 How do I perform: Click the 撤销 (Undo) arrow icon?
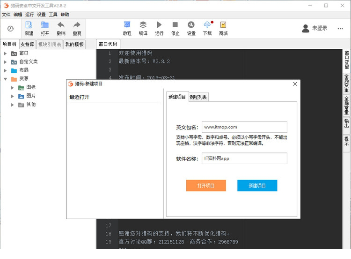point(61,25)
